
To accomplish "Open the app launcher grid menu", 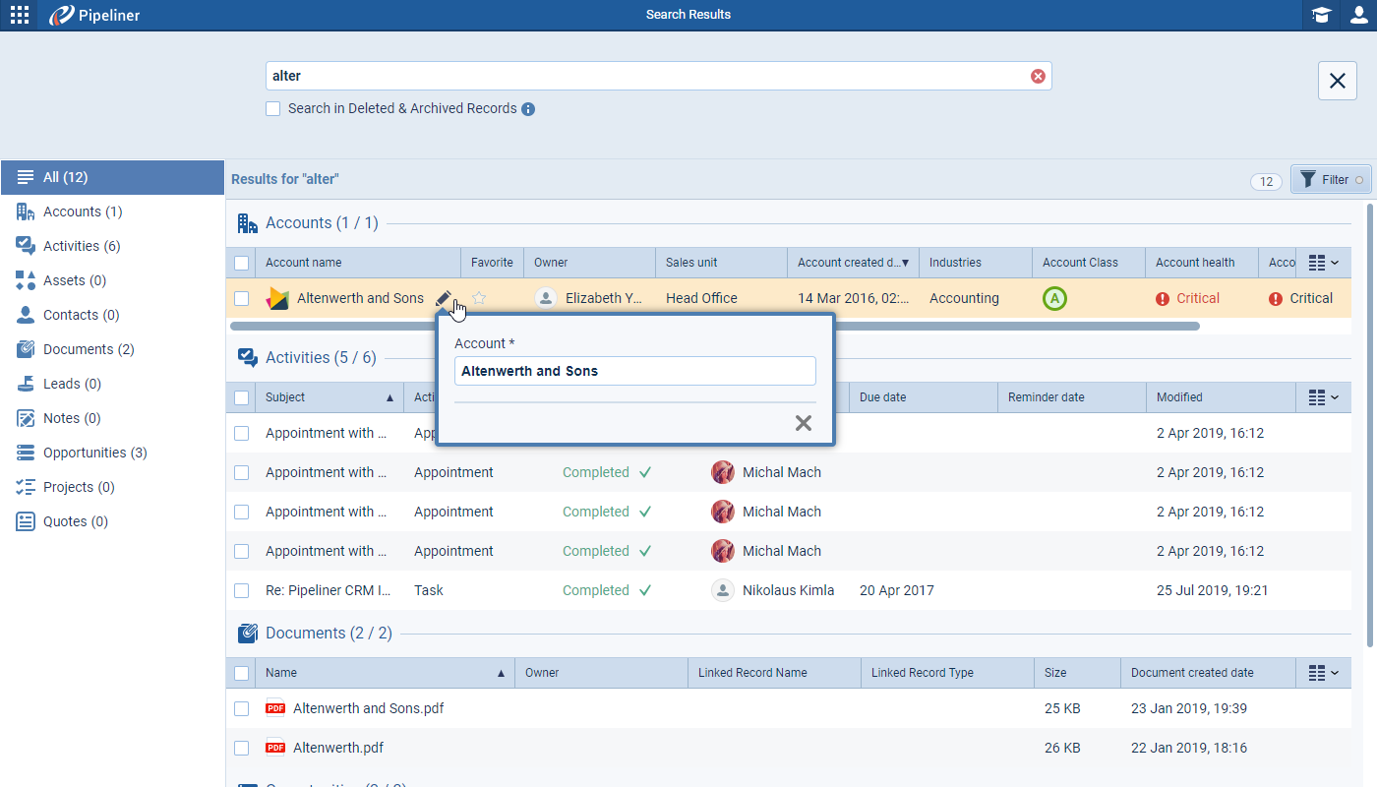I will (19, 15).
